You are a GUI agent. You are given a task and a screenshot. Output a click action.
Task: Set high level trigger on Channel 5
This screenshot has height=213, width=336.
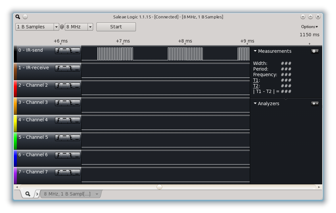click(65, 137)
